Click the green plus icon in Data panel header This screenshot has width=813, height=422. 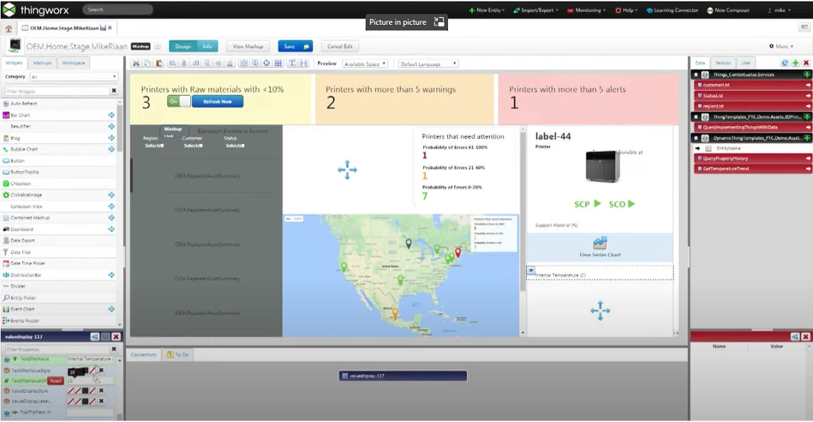pyautogui.click(x=795, y=62)
